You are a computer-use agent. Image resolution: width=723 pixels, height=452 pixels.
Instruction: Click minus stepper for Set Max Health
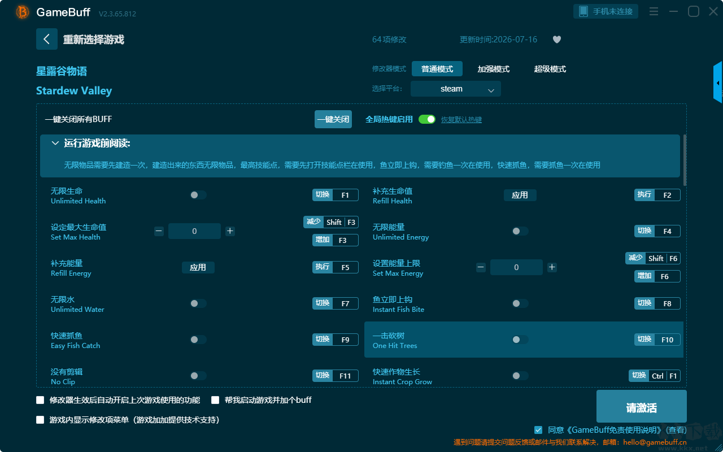click(x=159, y=231)
